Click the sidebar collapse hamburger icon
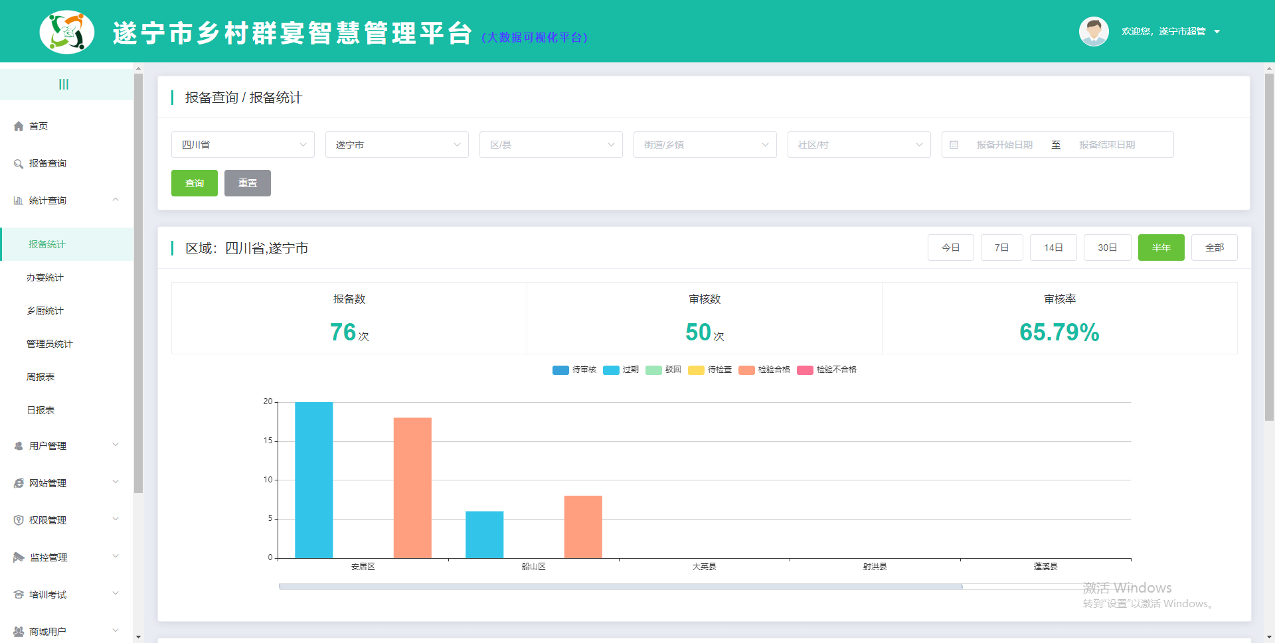This screenshot has width=1275, height=643. click(64, 84)
